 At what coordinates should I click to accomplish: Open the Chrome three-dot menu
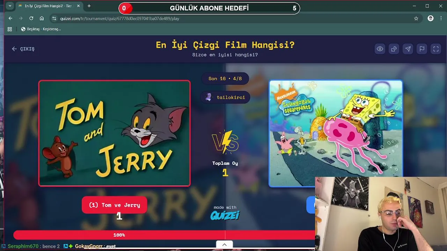point(441,18)
